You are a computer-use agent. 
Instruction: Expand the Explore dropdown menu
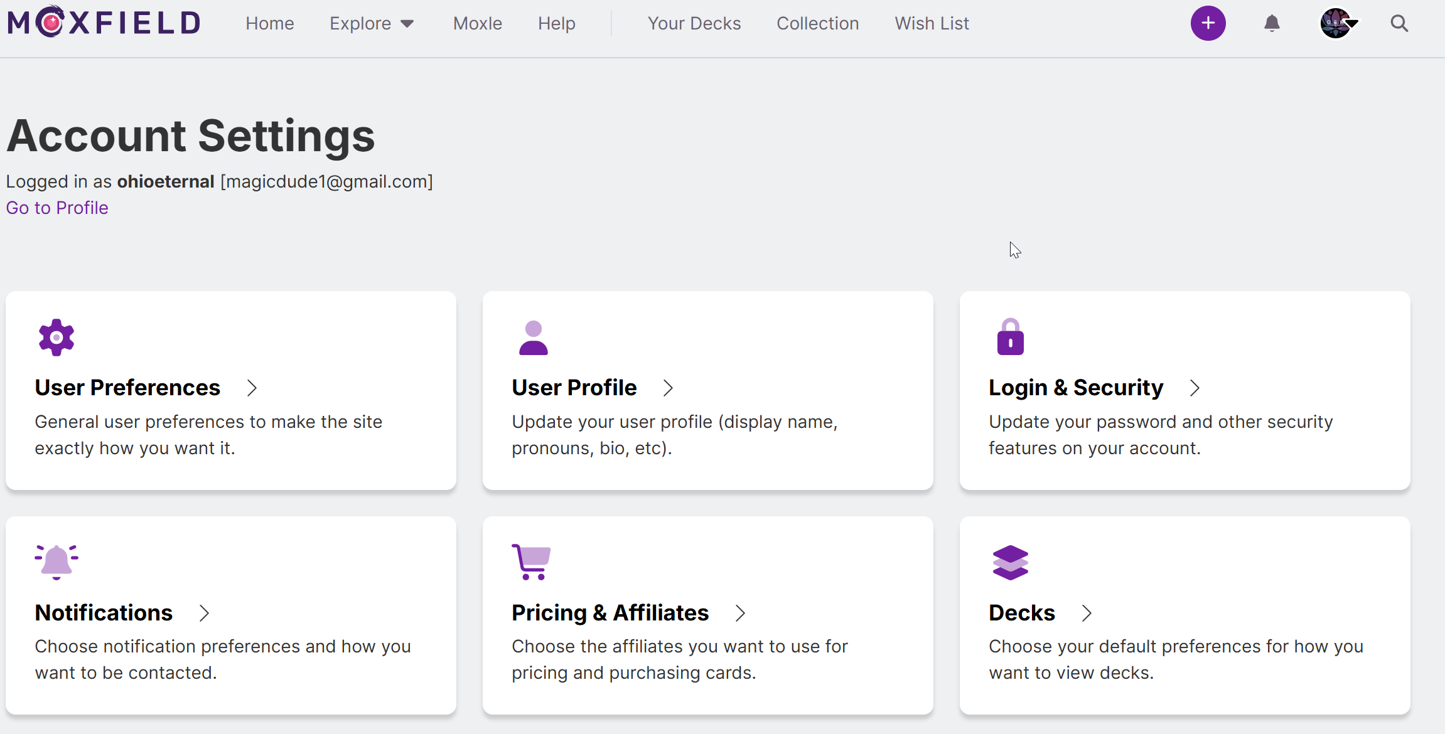pos(372,23)
